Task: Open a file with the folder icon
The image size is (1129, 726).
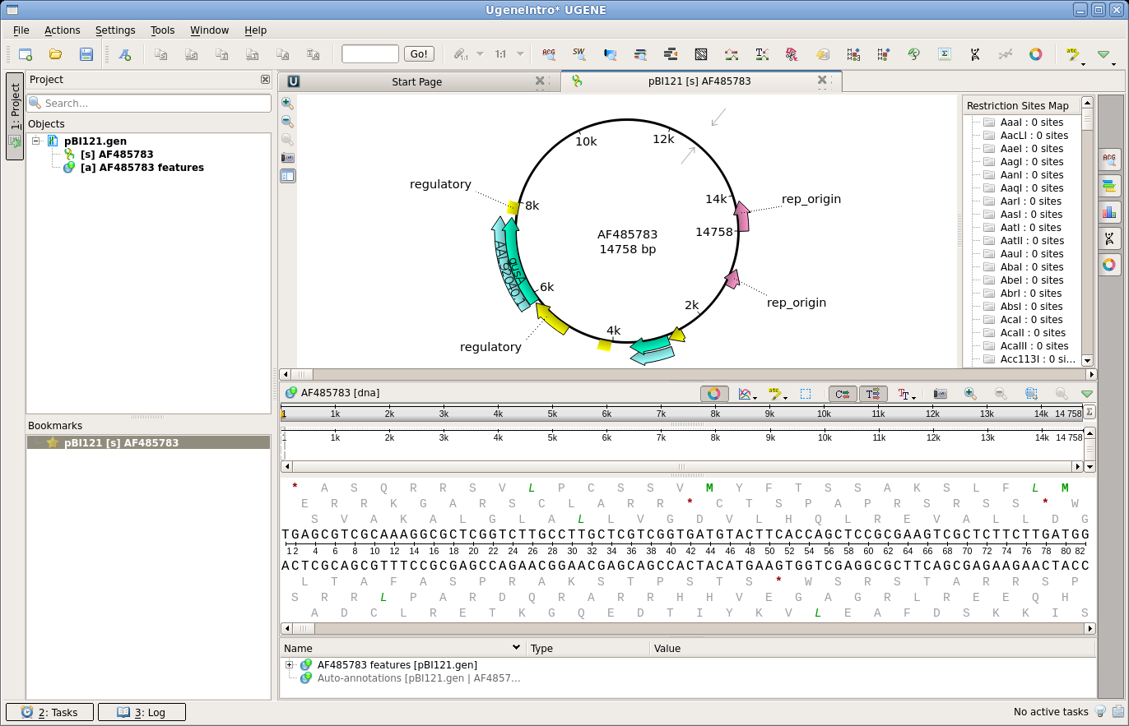Action: (x=55, y=54)
